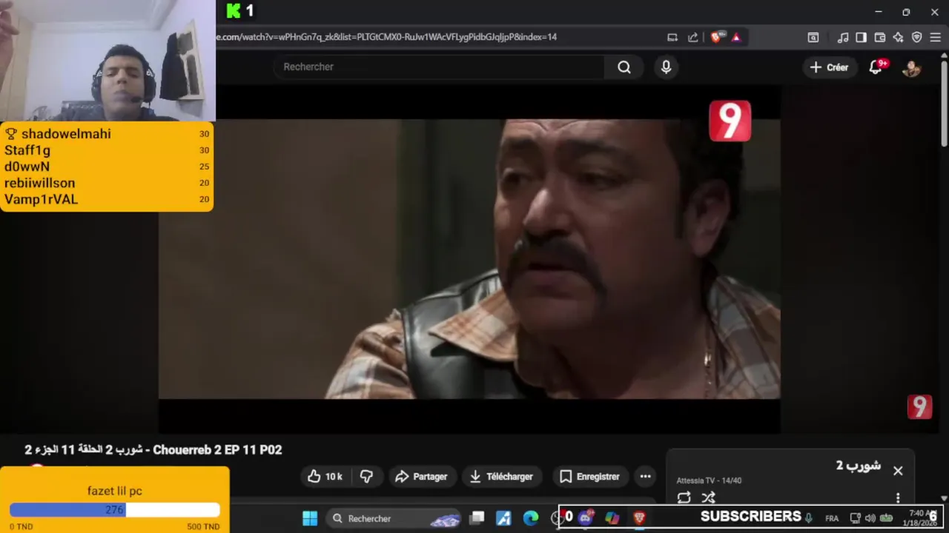Open the Brave Wallet icon

(x=880, y=37)
